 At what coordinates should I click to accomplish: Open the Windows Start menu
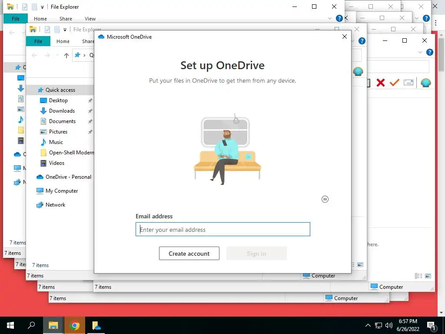coord(10,325)
